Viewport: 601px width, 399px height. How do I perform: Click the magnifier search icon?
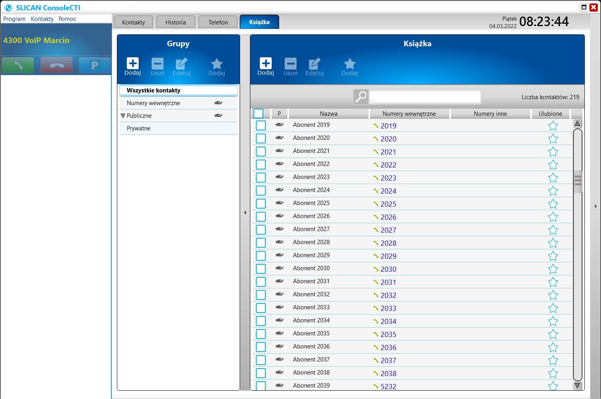361,96
